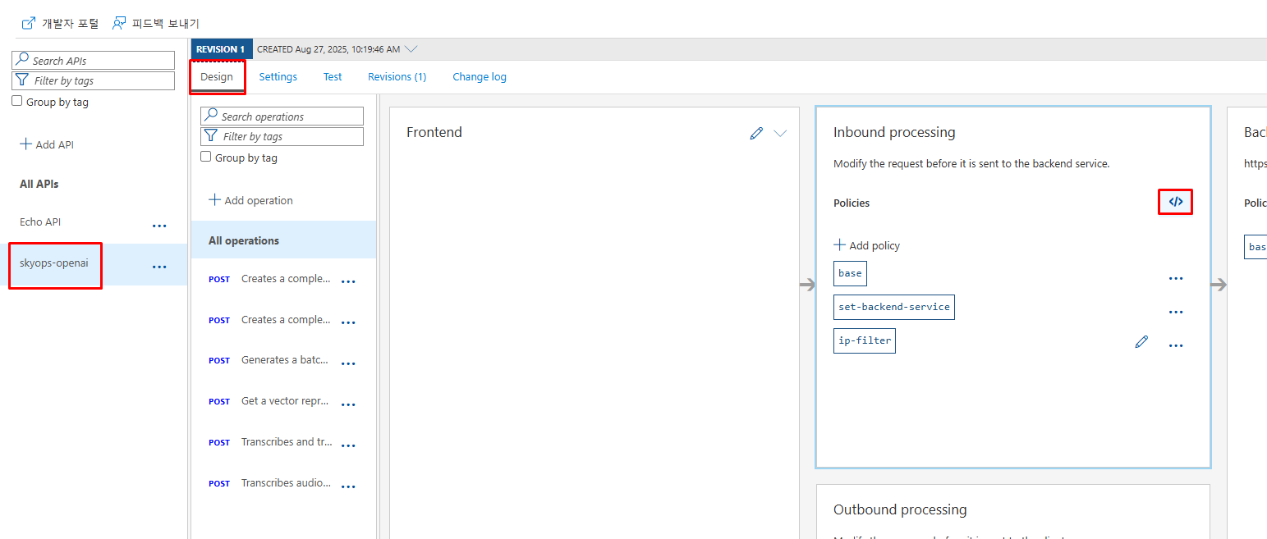The image size is (1267, 539).
Task: Open the 개발자 포털 link
Action: [60, 23]
